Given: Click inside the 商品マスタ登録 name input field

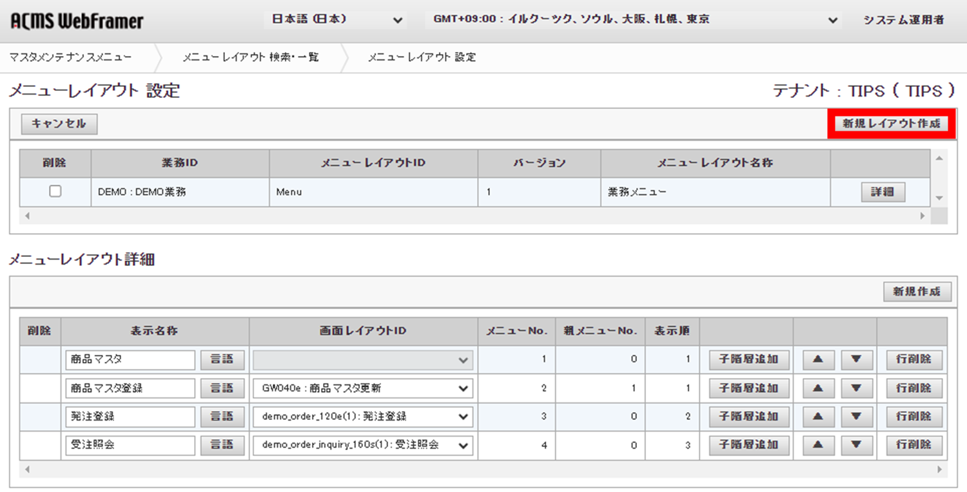Looking at the screenshot, I should (x=129, y=388).
